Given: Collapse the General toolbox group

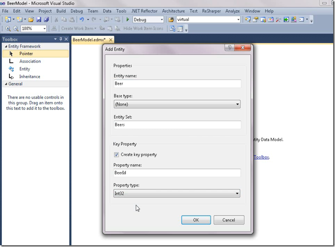Looking at the screenshot, I should coord(6,84).
